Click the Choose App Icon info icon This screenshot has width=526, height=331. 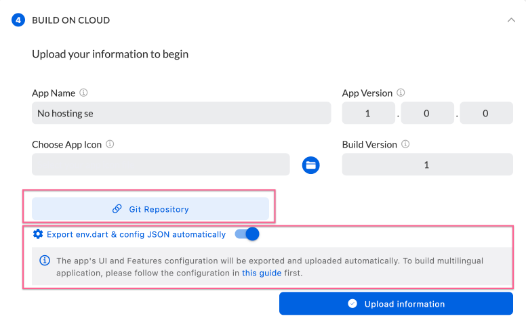(x=110, y=144)
